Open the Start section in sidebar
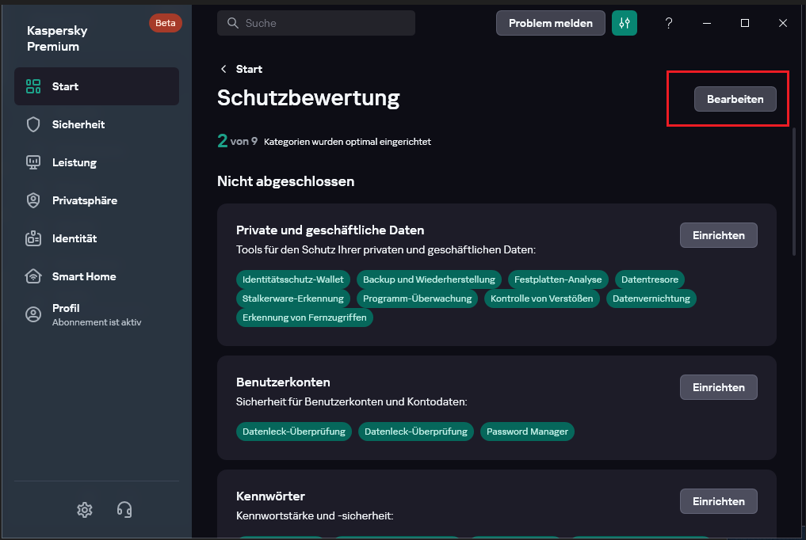Viewport: 806px width, 540px height. pos(97,86)
